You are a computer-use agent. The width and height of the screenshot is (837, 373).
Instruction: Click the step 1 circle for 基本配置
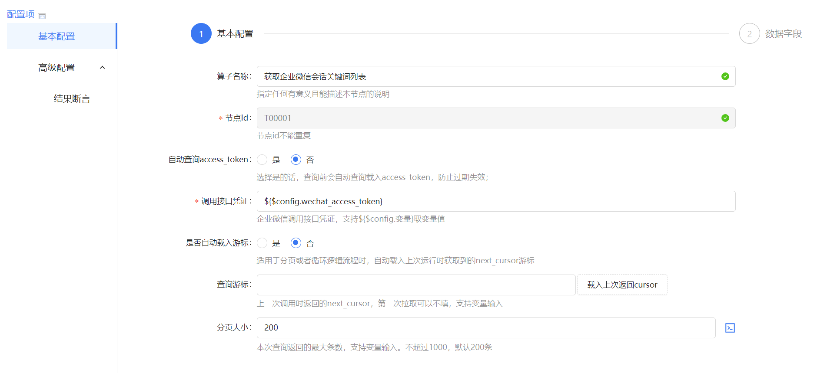(201, 33)
